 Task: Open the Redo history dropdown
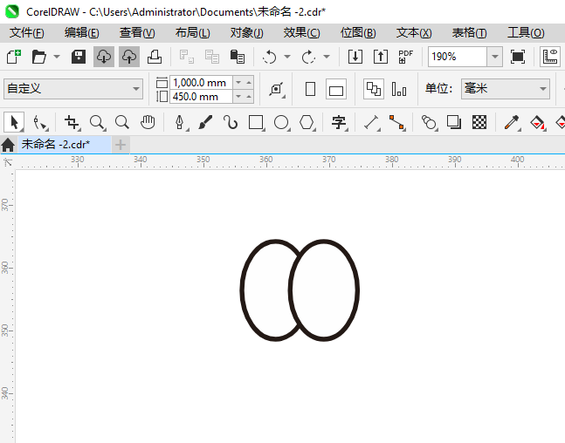[x=327, y=57]
